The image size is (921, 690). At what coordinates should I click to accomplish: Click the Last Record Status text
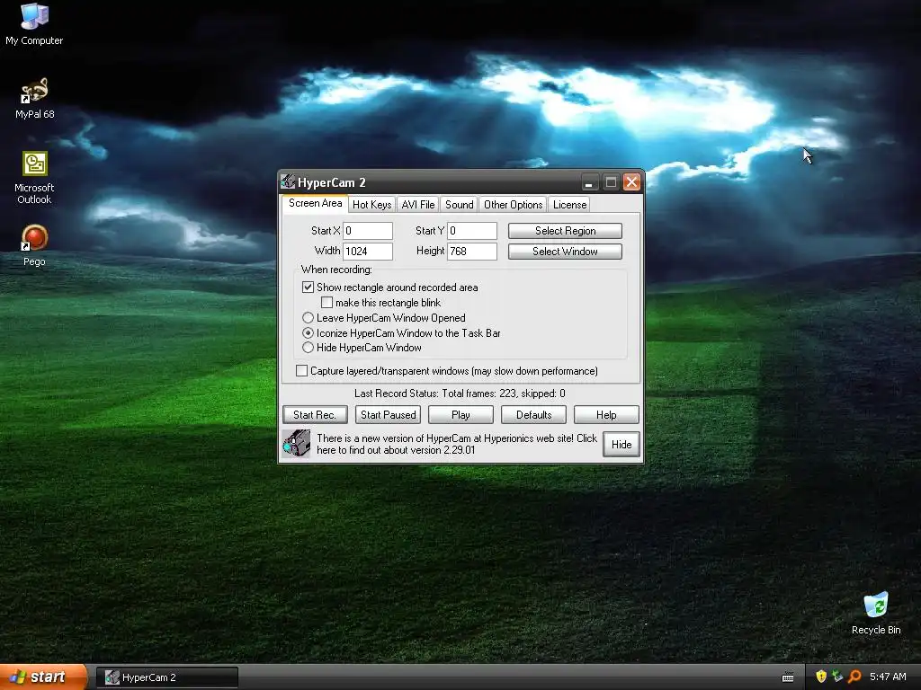coord(460,394)
